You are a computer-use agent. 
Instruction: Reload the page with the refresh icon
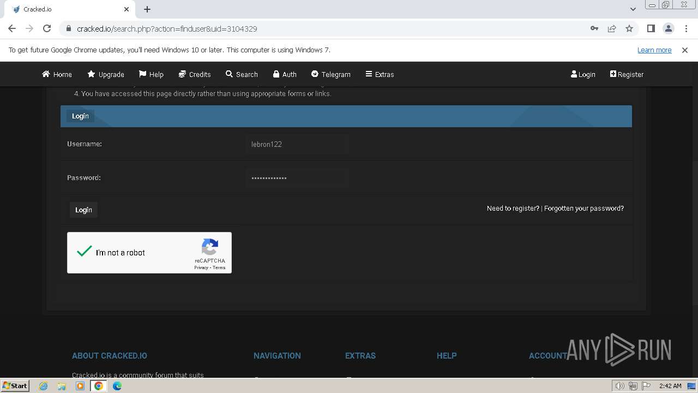[47, 28]
